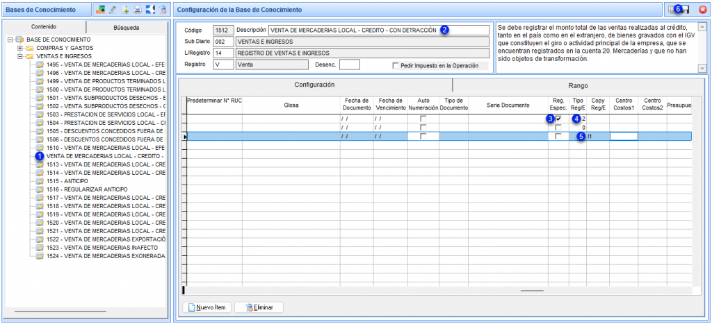
Task: Click Fecha de Documento cell in highlighted row
Action: point(356,136)
